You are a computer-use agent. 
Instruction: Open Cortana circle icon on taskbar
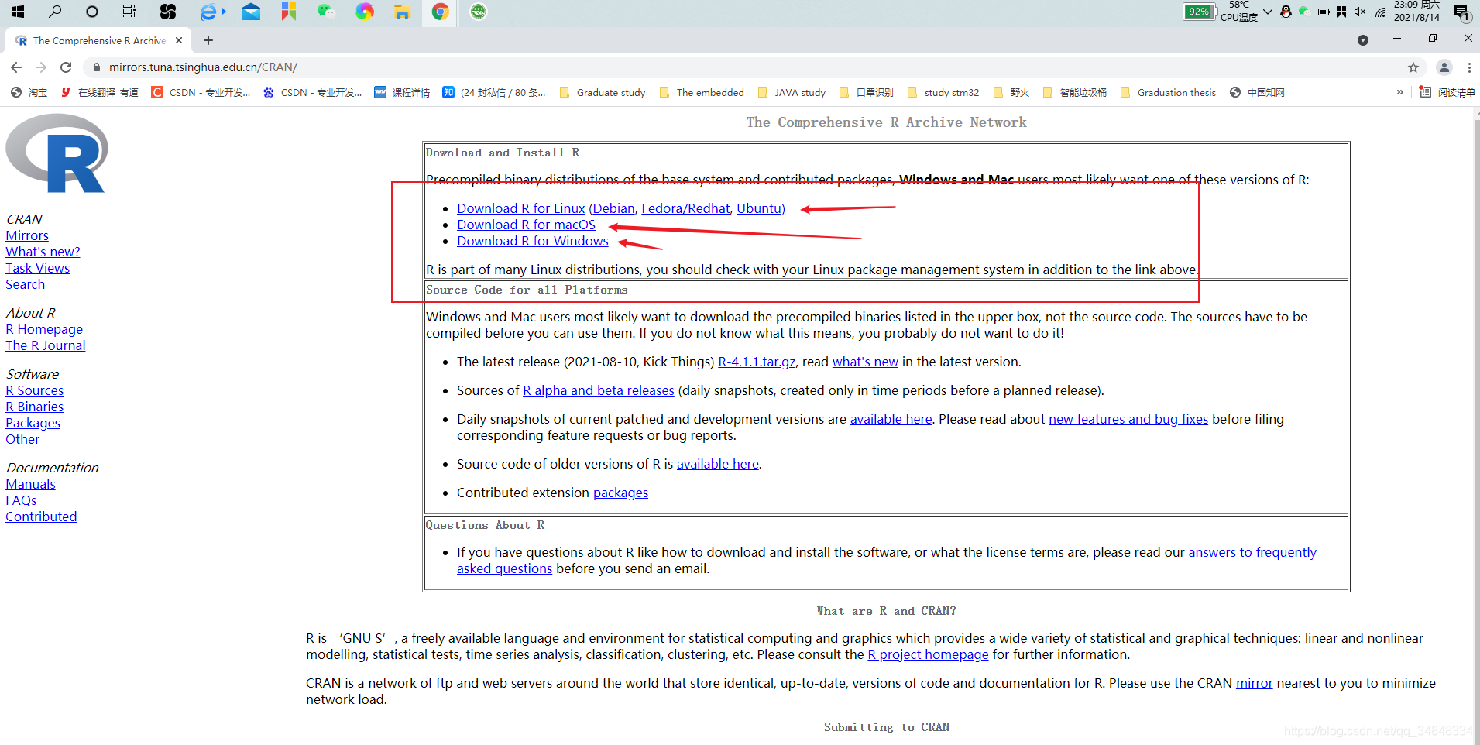coord(92,12)
